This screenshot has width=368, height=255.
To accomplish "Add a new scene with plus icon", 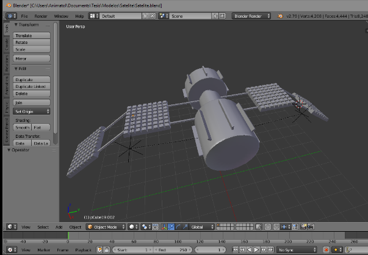I will click(x=215, y=16).
